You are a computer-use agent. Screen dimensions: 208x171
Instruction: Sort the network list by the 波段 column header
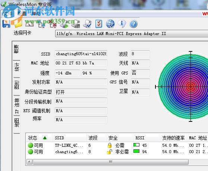[x=97, y=138]
